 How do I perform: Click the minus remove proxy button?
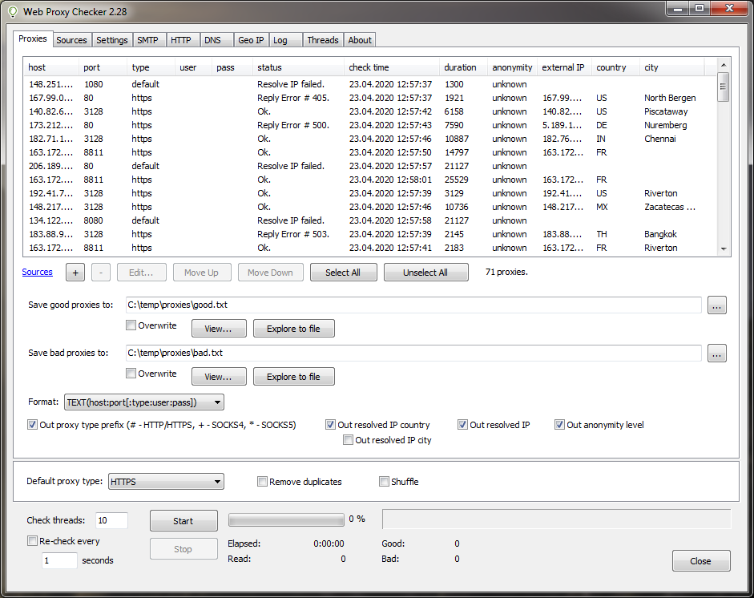[x=100, y=273]
